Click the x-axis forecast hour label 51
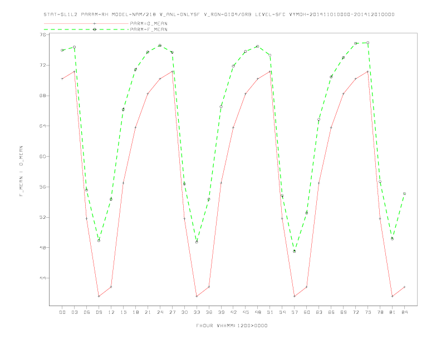441x340 pixels. click(x=270, y=312)
